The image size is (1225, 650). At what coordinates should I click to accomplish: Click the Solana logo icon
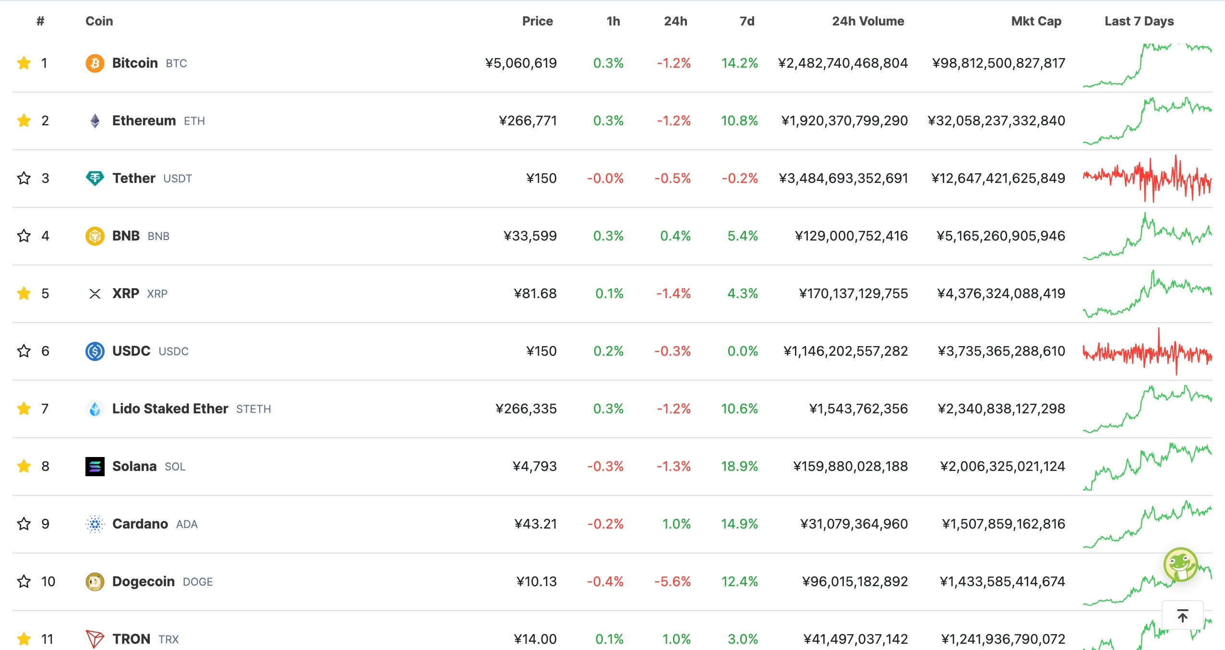95,466
